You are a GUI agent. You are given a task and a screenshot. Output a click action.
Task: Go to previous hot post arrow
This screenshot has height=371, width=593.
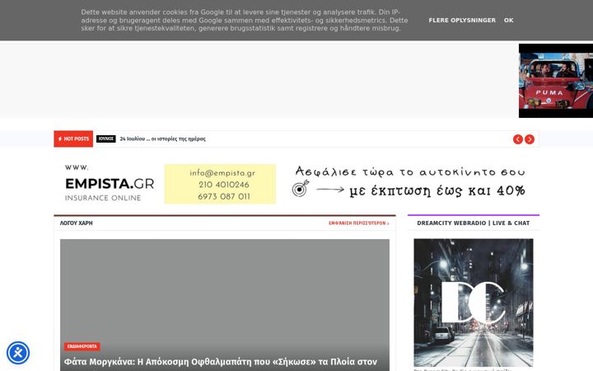(x=518, y=139)
